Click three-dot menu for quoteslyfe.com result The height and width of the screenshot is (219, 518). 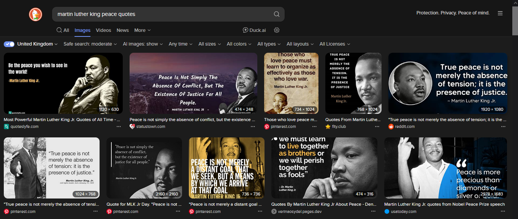pos(119,127)
